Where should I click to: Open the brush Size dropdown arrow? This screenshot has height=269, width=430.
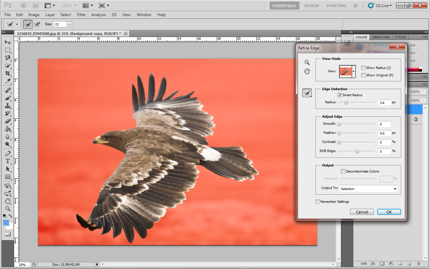(69, 24)
